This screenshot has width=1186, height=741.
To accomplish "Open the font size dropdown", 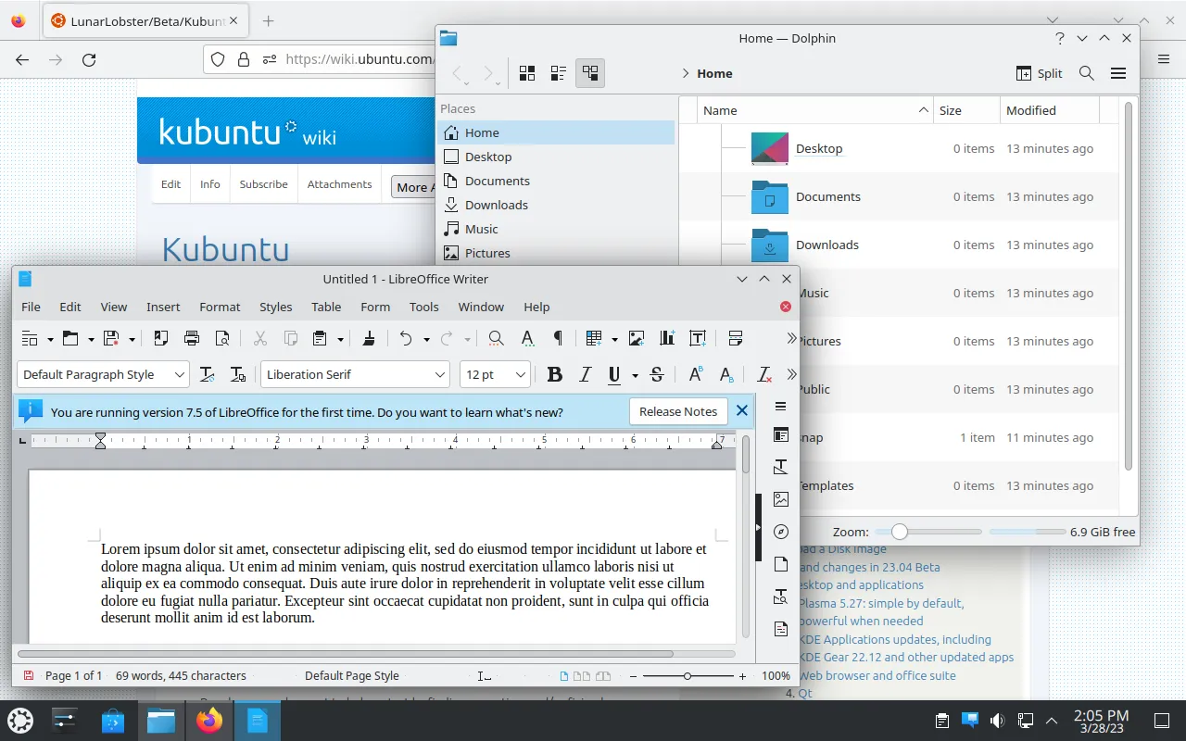I will pos(520,374).
